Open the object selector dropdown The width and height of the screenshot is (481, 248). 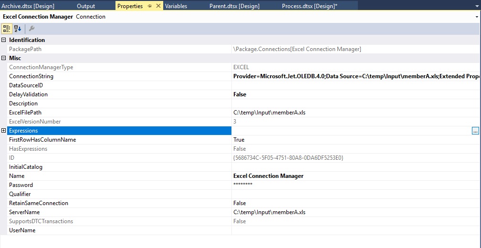[477, 17]
